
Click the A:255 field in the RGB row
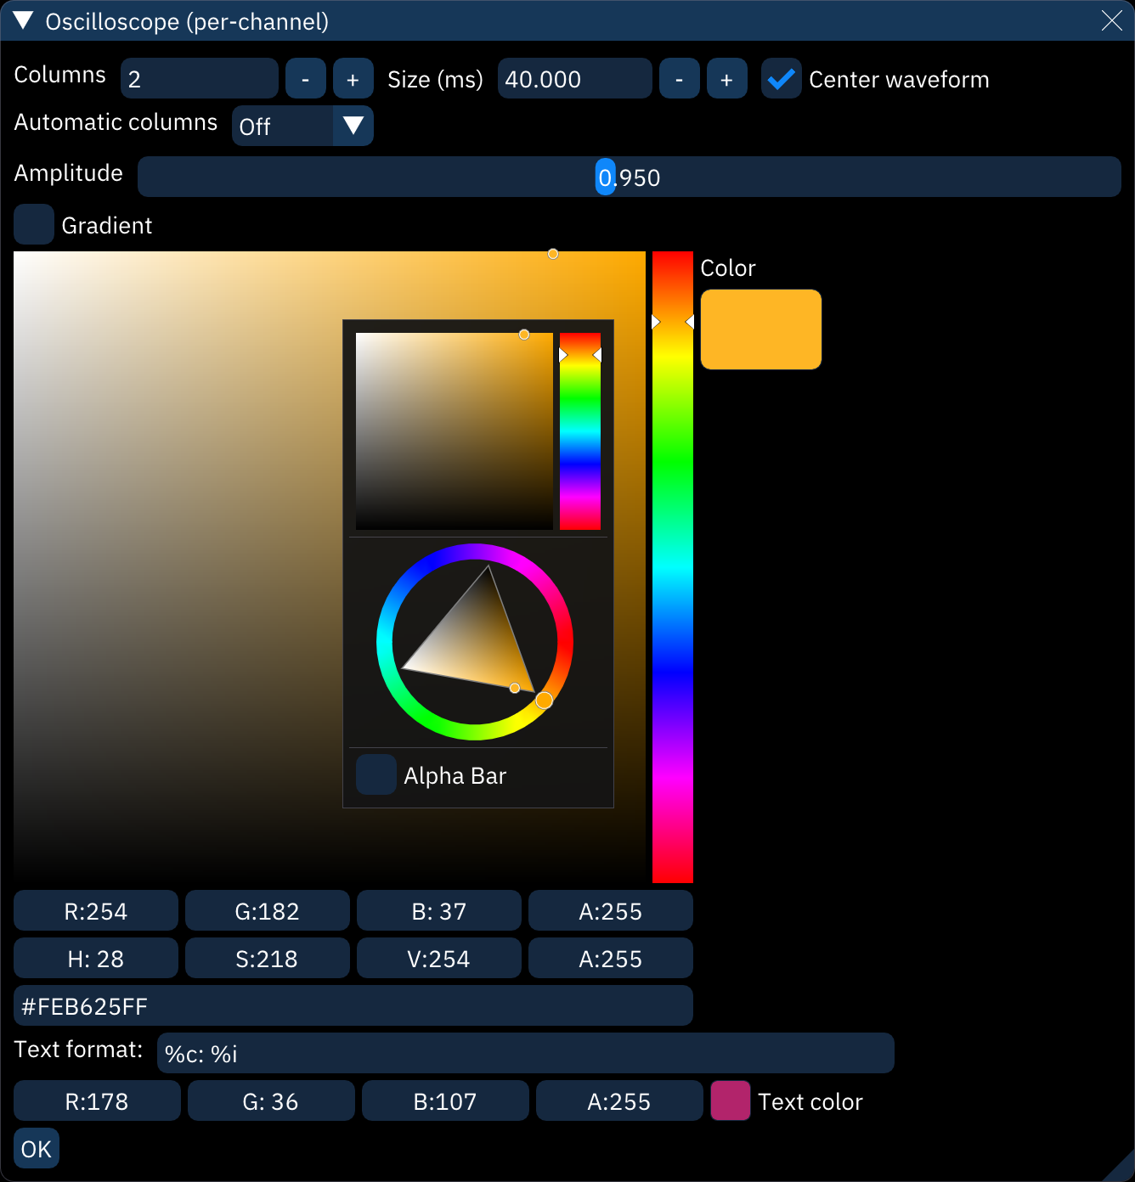(x=611, y=910)
